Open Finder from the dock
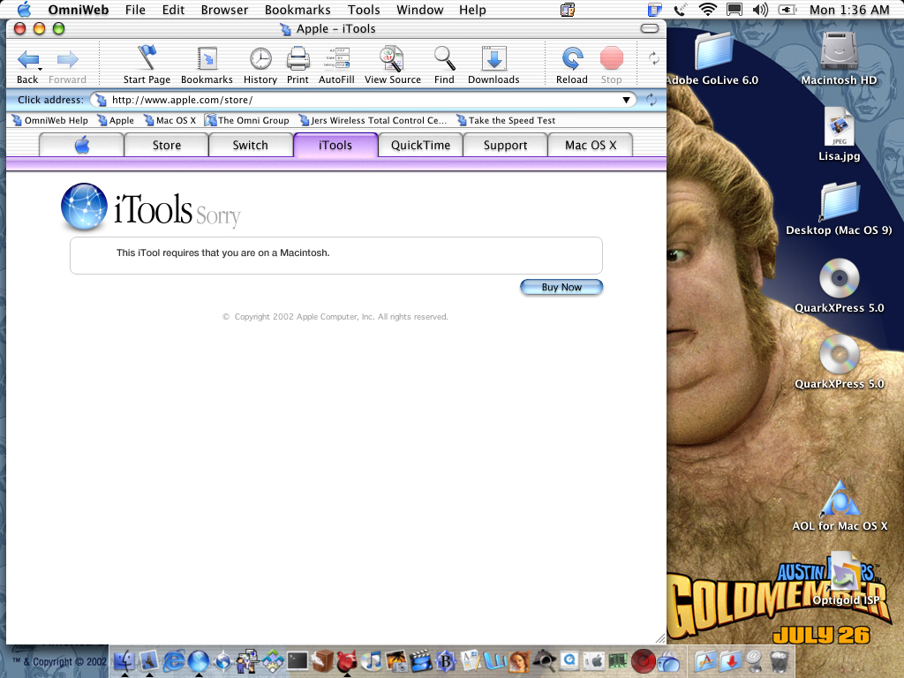This screenshot has width=904, height=678. (124, 660)
